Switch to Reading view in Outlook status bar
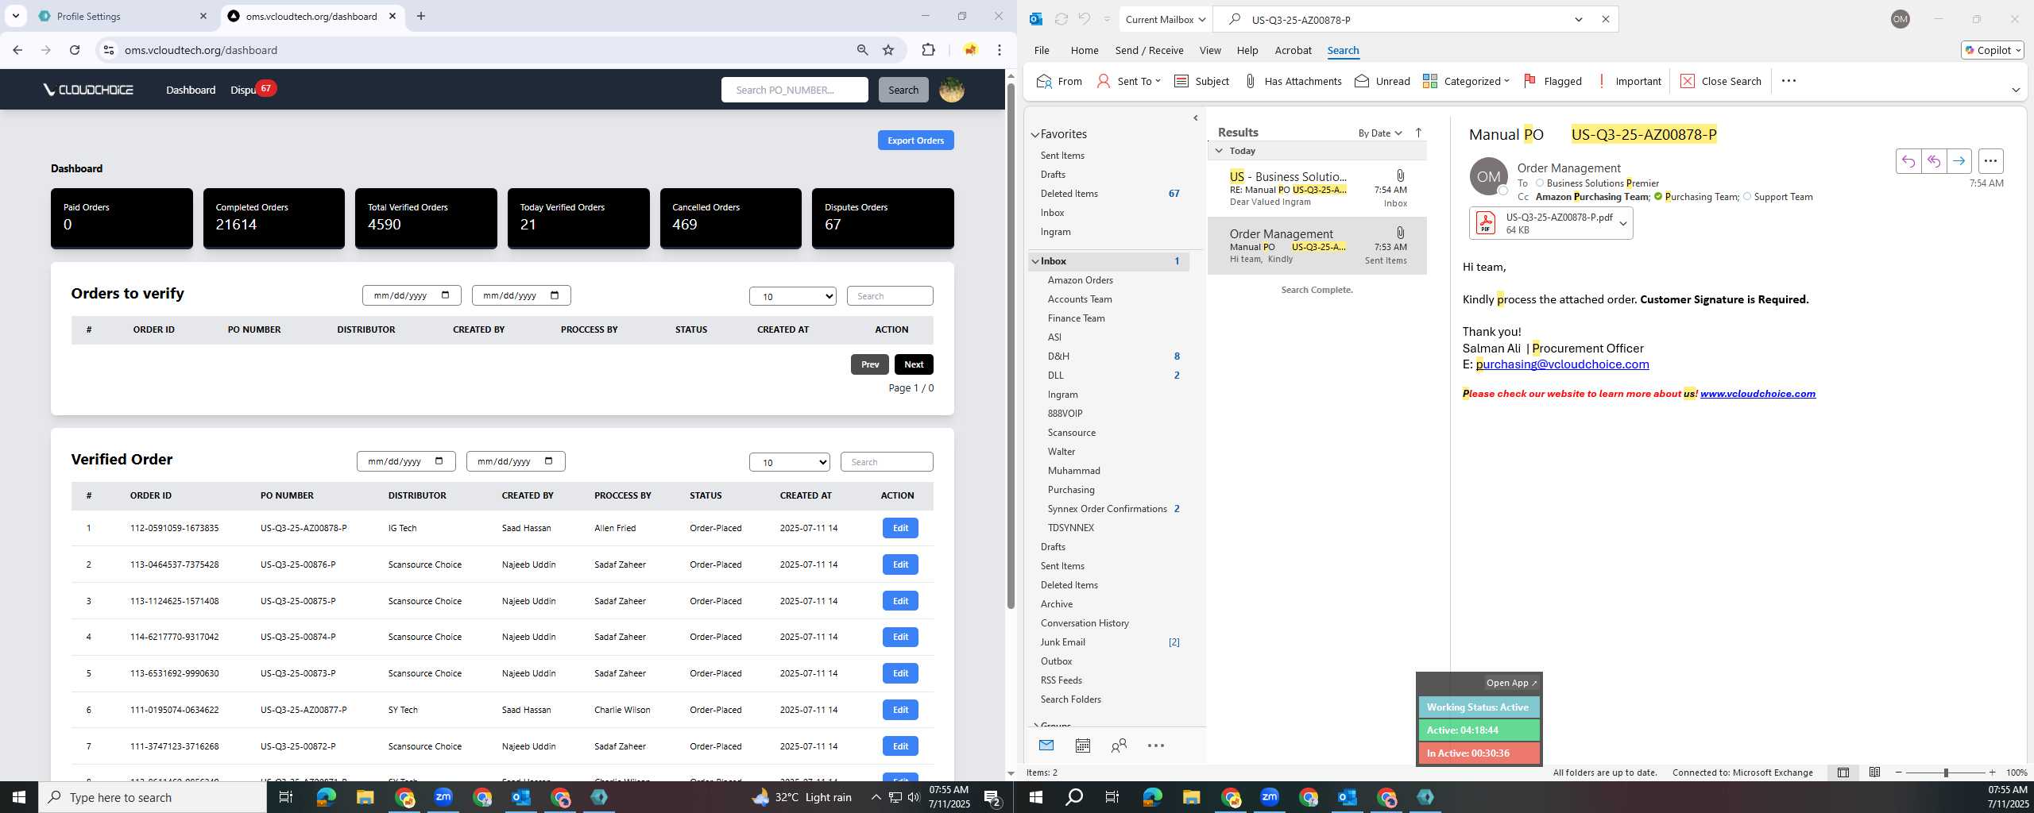The width and height of the screenshot is (2034, 813). point(1874,773)
